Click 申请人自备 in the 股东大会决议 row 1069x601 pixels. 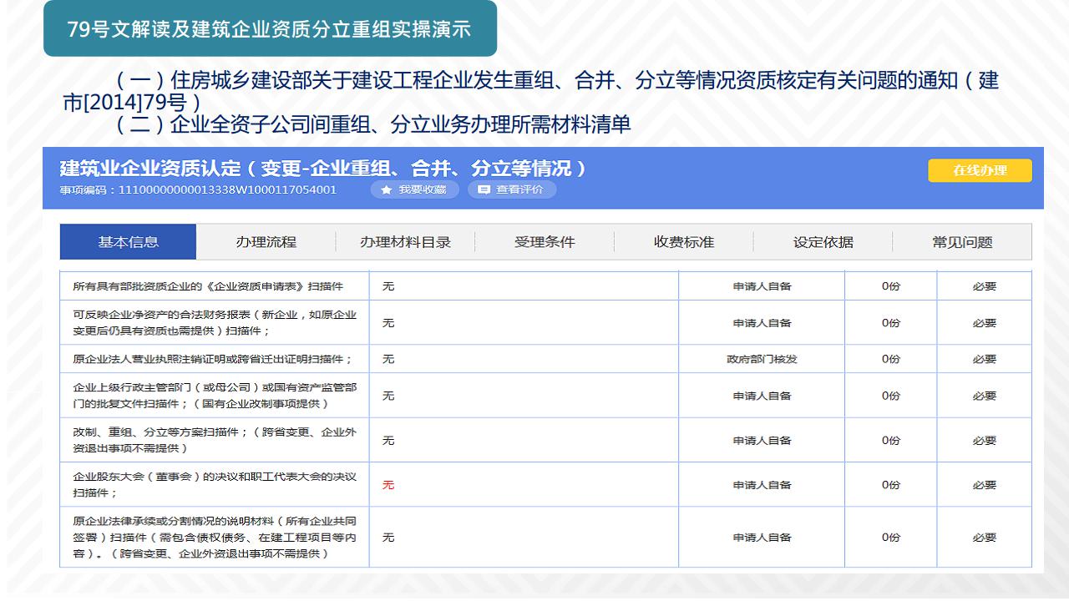tap(762, 485)
